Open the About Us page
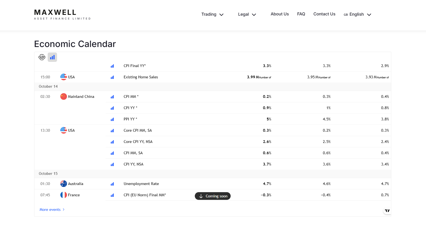Image resolution: width=426 pixels, height=229 pixels. click(x=280, y=14)
